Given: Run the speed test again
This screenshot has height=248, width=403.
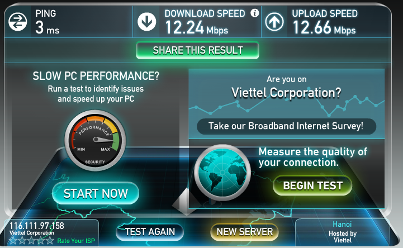Looking at the screenshot, I should coord(150,232).
